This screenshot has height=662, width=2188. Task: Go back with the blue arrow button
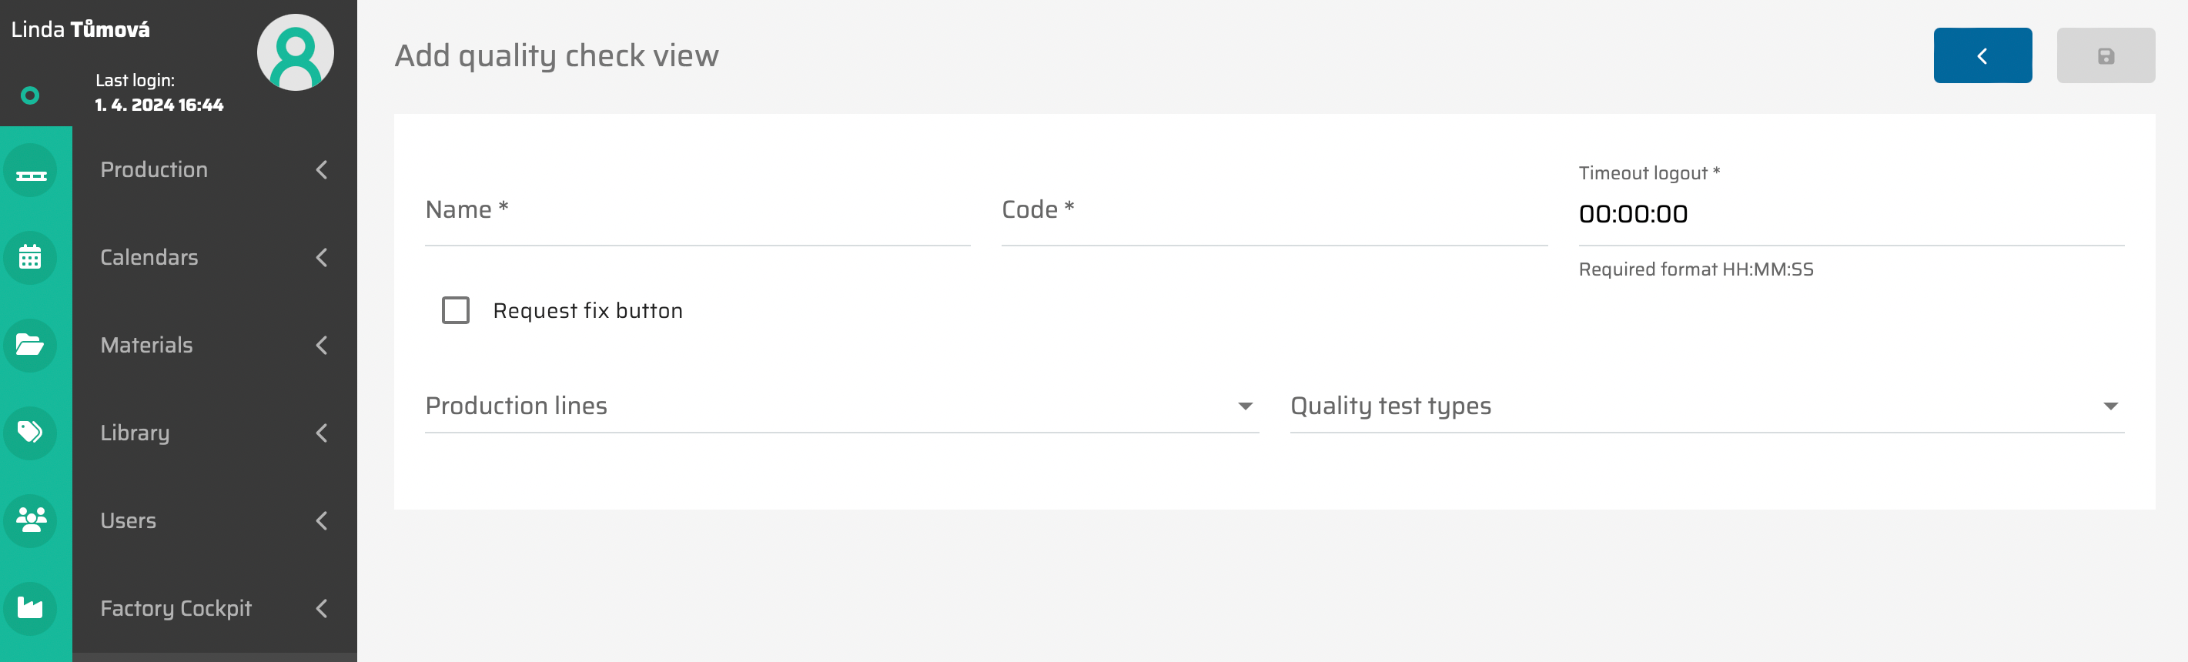(x=1982, y=56)
